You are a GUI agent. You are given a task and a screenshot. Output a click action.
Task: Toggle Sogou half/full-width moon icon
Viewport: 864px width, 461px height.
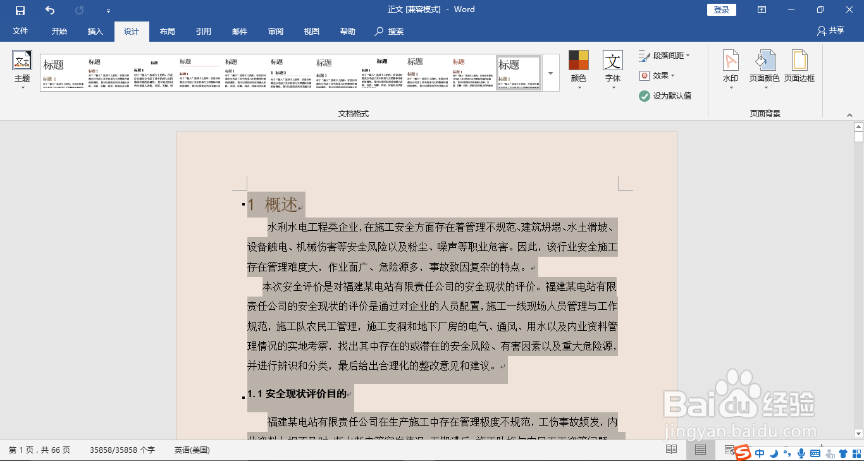[774, 453]
